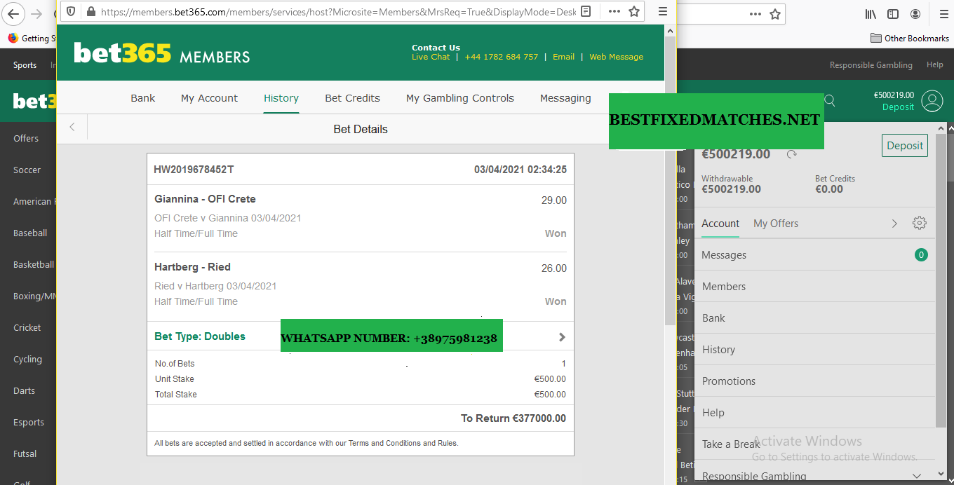Choose Soccer from the sports sidebar
The image size is (954, 485).
click(x=27, y=170)
